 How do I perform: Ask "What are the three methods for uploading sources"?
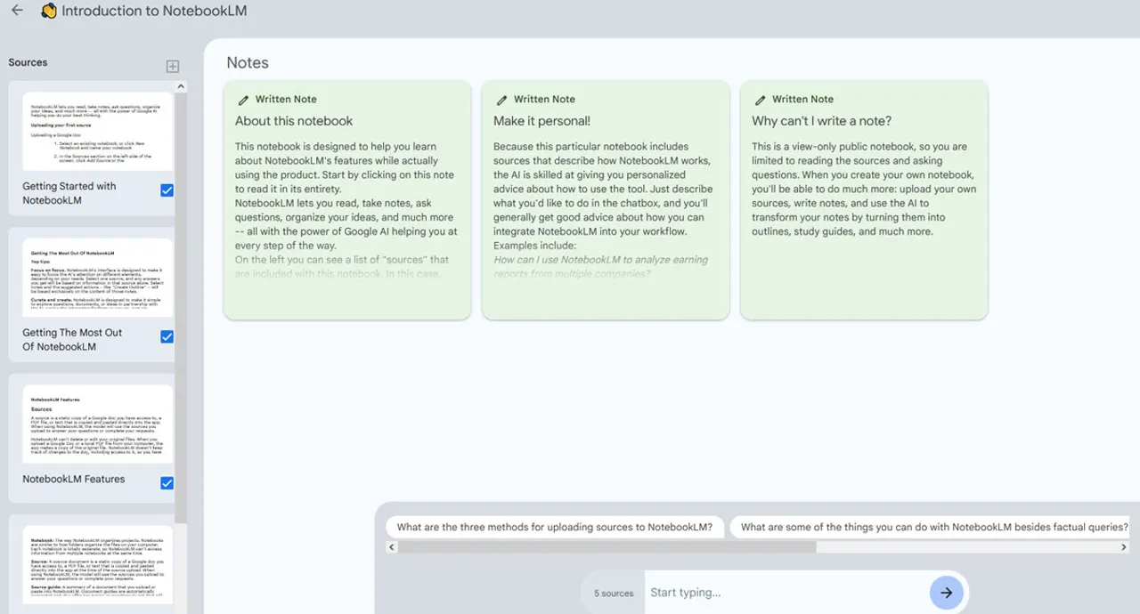555,527
